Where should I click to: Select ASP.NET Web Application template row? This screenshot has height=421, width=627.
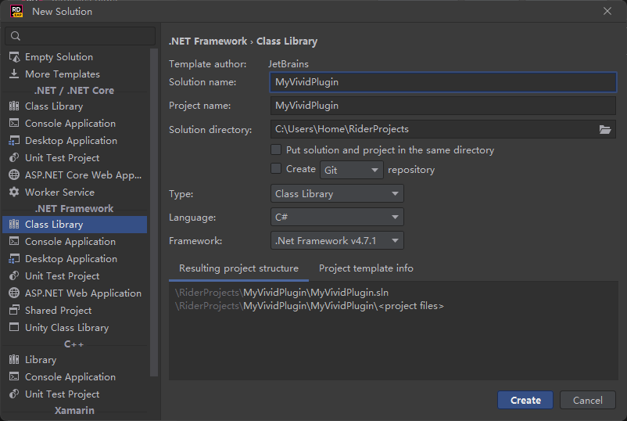point(75,293)
